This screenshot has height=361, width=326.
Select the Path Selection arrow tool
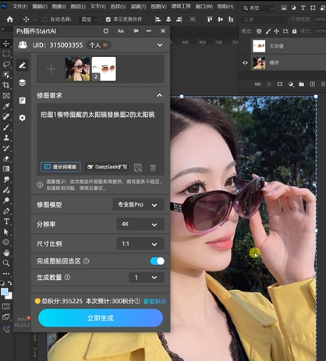pyautogui.click(x=6, y=232)
